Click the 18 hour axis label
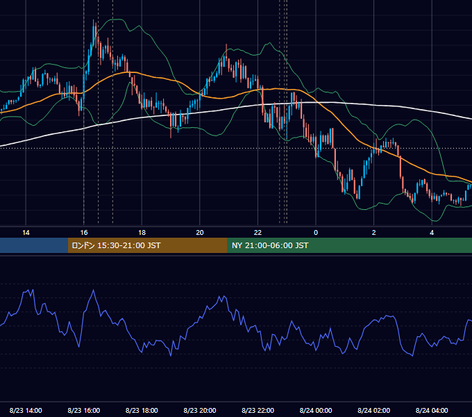Image resolution: width=472 pixels, height=417 pixels. (142, 233)
